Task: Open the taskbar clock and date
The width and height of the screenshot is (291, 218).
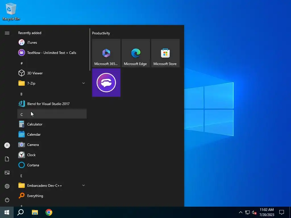Action: tap(267, 212)
